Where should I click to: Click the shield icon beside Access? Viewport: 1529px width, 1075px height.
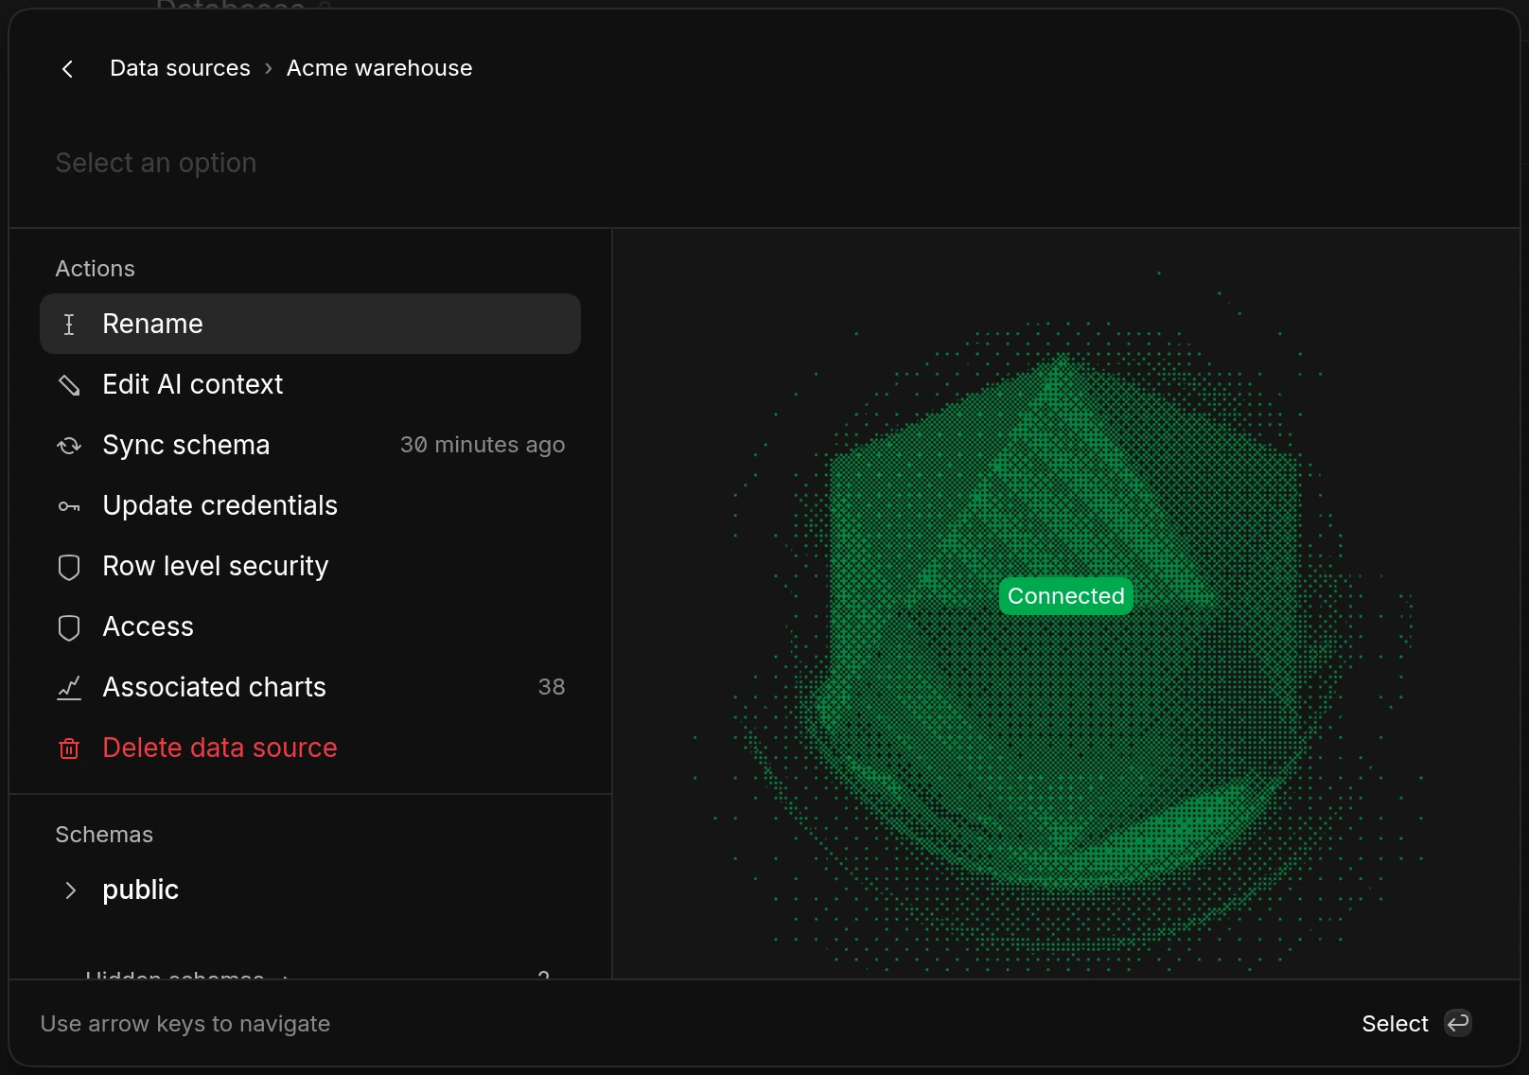[69, 627]
